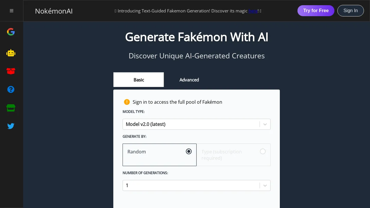Click the Google sign-in icon in sidebar
The height and width of the screenshot is (208, 370).
pos(11,32)
